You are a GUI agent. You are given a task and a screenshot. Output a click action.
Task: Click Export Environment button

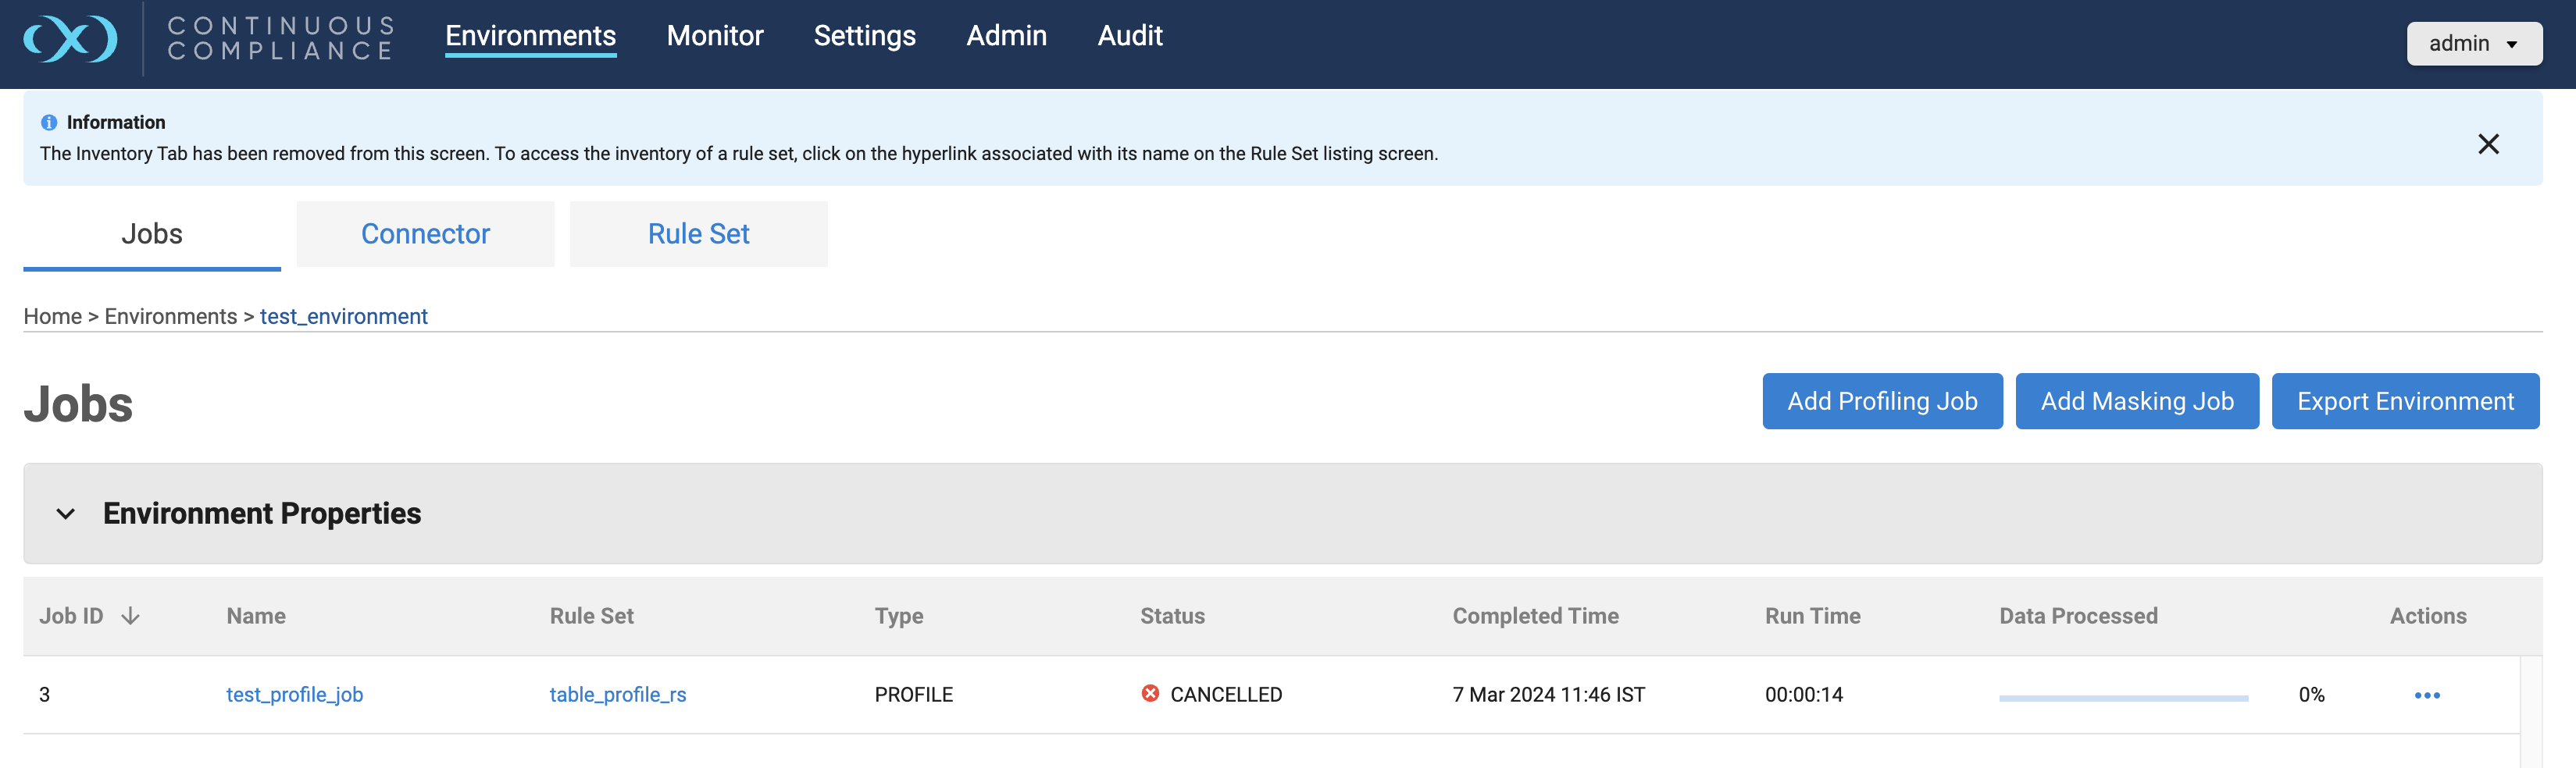point(2405,401)
